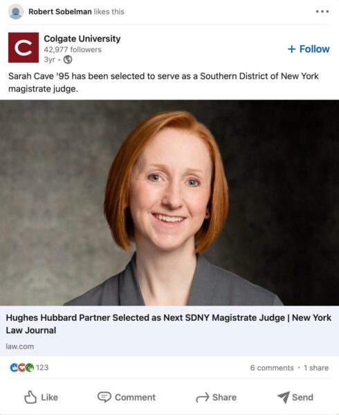This screenshot has height=415, width=339.
Task: Click the post text about Sarah Cave
Action: click(x=163, y=82)
